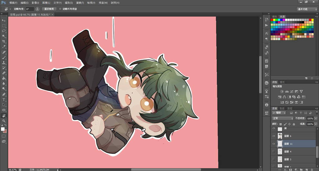The height and width of the screenshot is (171, 319).
Task: Select the Rotate View tool
Action: [x=4, y=115]
